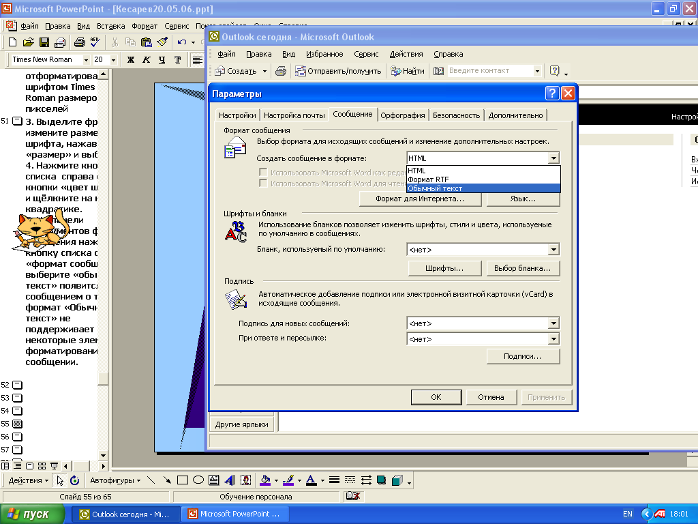
Task: Click the Insert Clip Art icon
Action: coord(245,480)
